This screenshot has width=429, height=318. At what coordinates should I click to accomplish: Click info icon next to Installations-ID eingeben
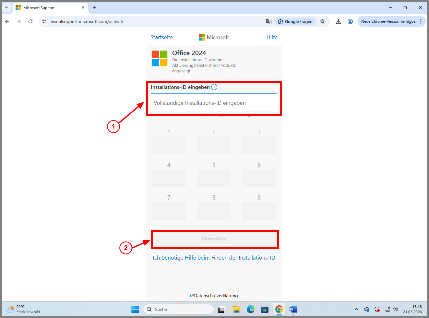tap(214, 87)
